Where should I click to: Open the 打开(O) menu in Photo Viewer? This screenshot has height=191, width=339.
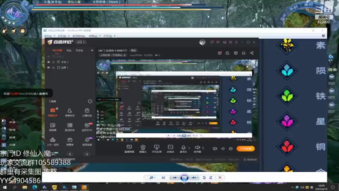(x=109, y=36)
